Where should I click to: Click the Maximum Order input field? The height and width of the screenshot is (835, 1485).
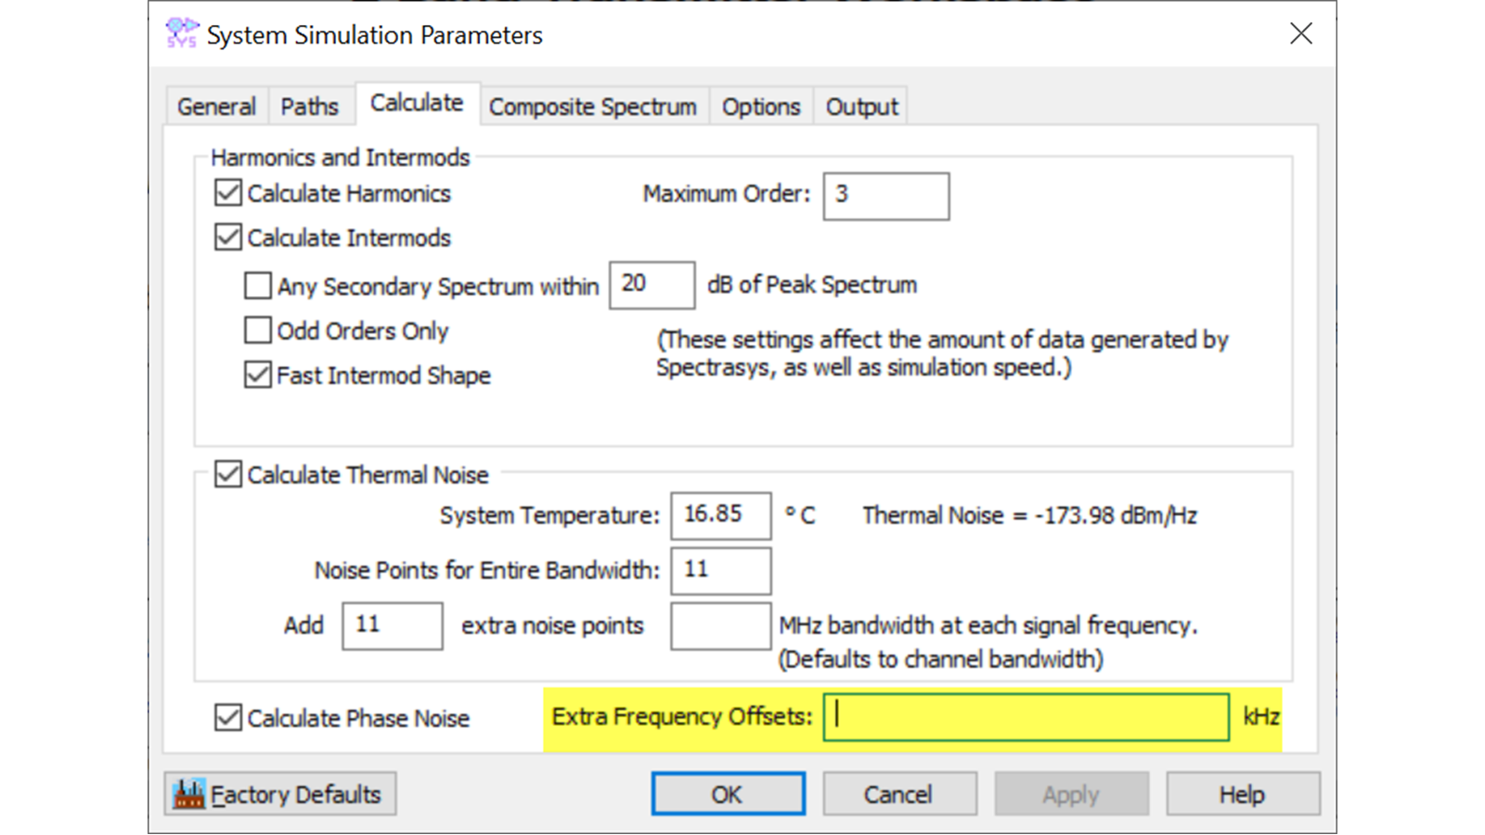885,196
